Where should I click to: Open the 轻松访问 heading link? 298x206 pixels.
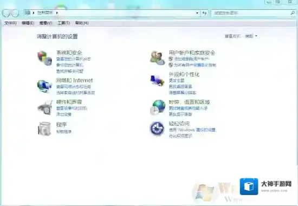[179, 124]
